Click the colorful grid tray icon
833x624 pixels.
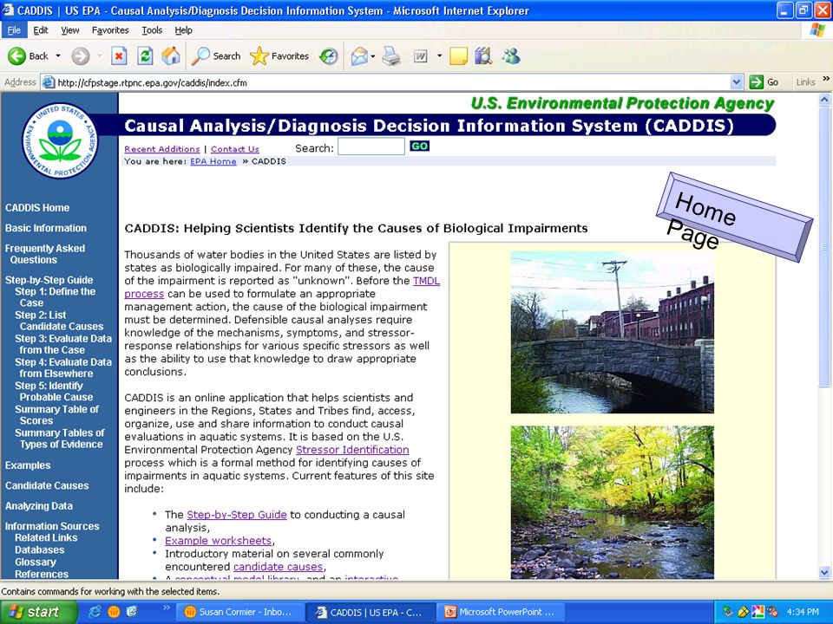coord(758,612)
